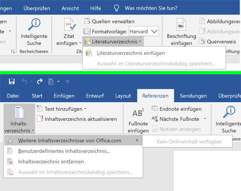Click the Querverweis button label

221,41
